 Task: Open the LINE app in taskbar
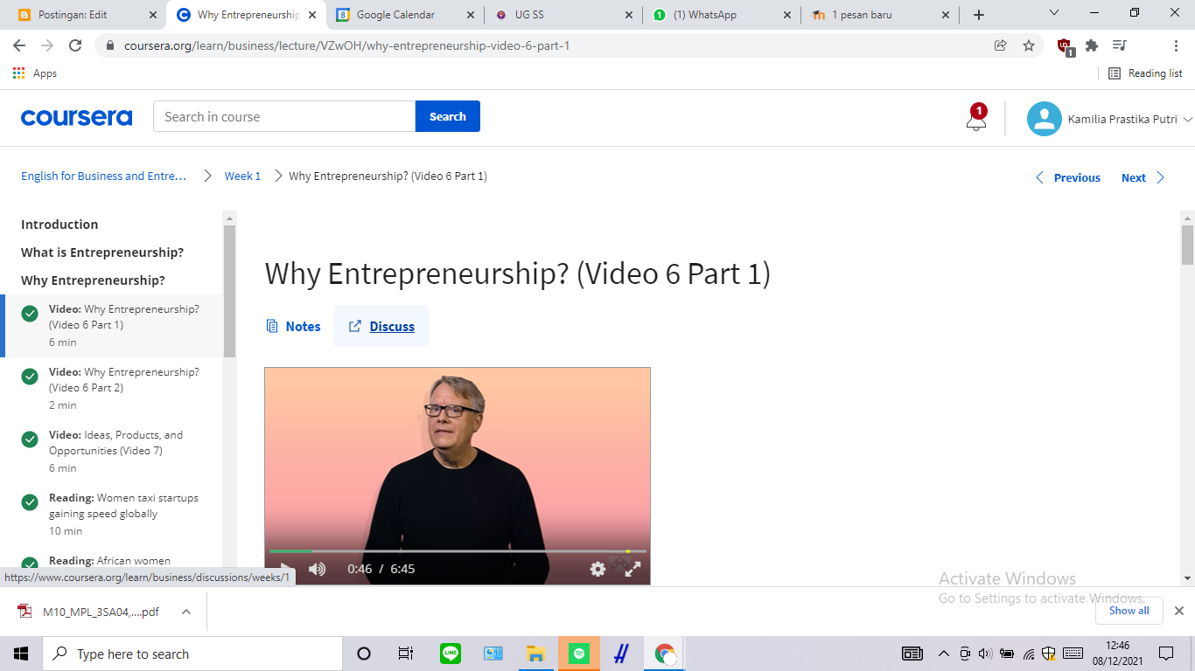point(451,654)
